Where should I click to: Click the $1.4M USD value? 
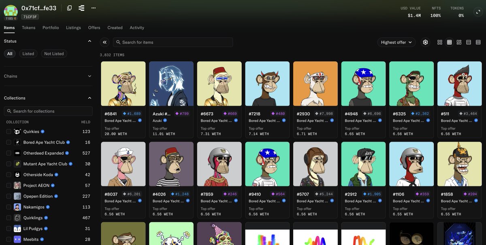[414, 15]
